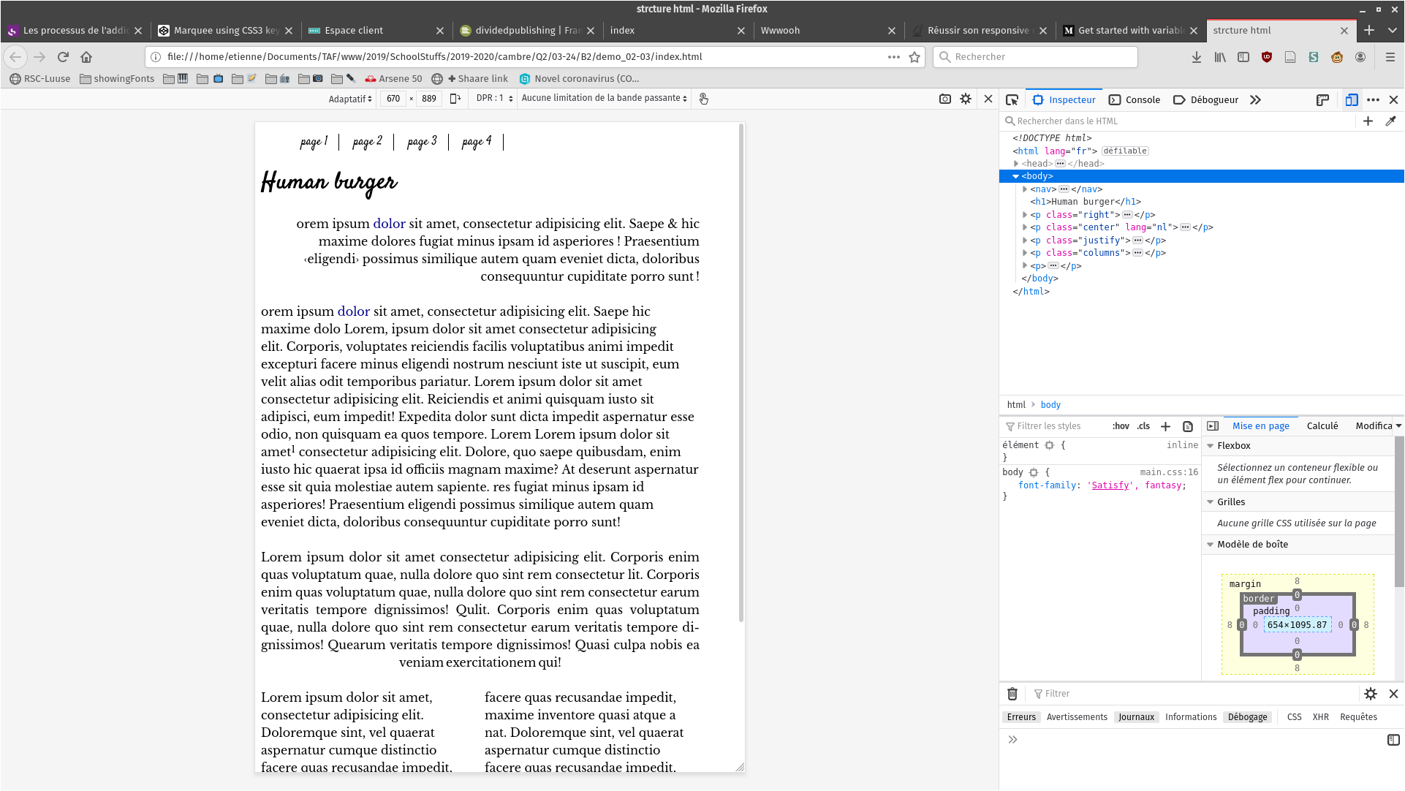Viewport: 1405px width, 791px height.
Task: Open the Arsene 50 bookmark
Action: pos(393,79)
